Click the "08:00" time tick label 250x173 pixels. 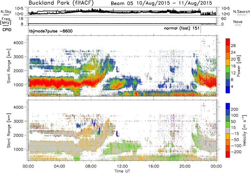click(x=91, y=166)
